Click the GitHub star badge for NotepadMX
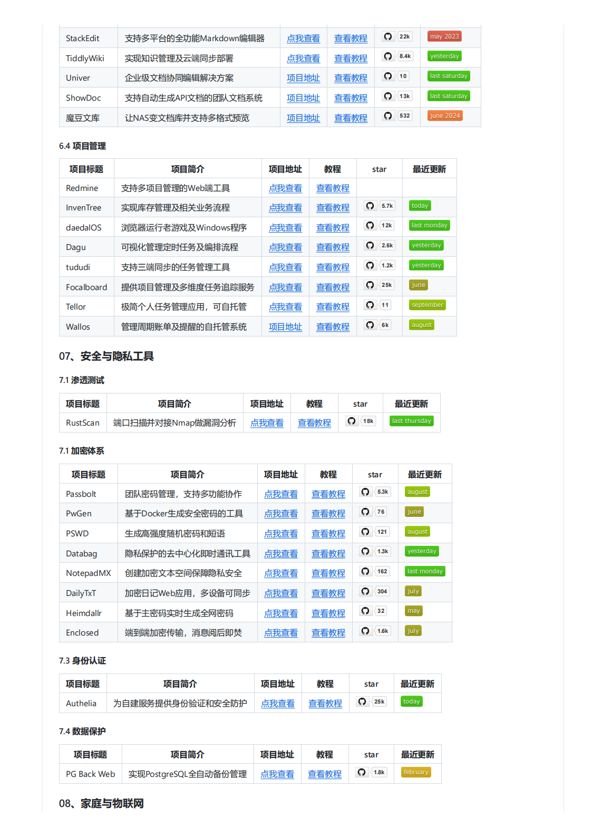The height and width of the screenshot is (837, 592). [375, 571]
